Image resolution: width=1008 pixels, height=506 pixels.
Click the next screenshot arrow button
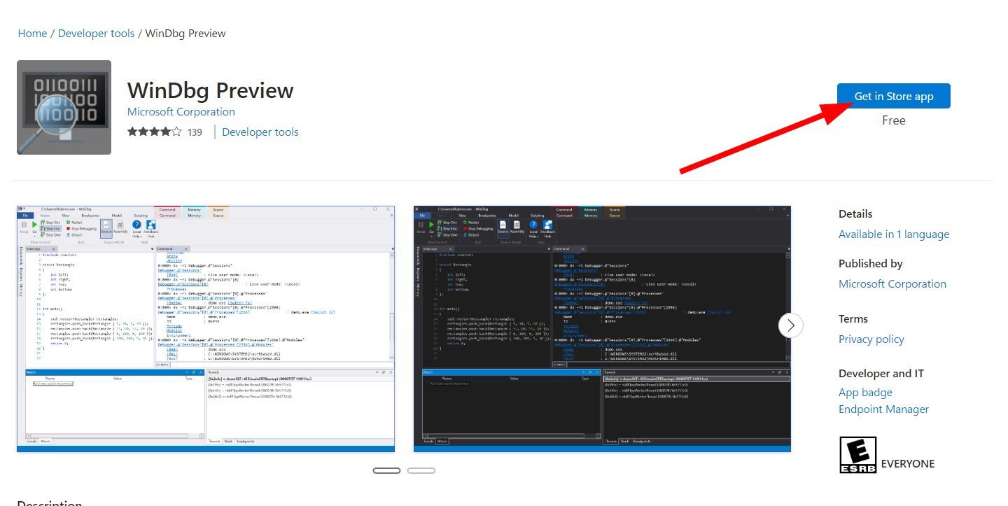point(790,325)
